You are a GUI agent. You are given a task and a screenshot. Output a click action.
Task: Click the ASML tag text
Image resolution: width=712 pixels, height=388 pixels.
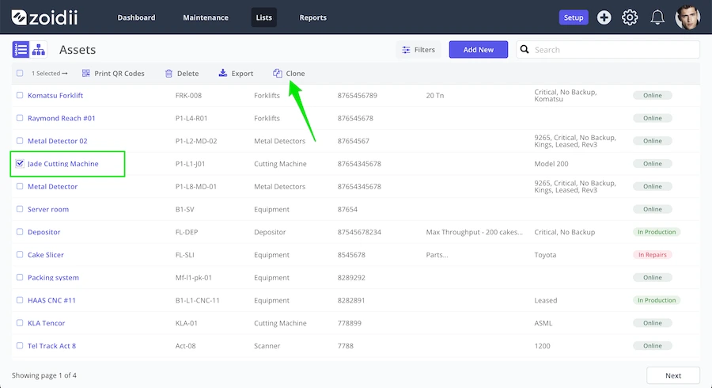(x=543, y=323)
